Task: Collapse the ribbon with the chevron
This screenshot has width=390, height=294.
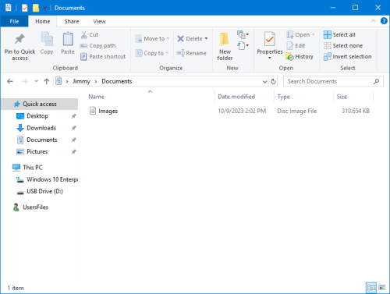Action: pyautogui.click(x=373, y=21)
